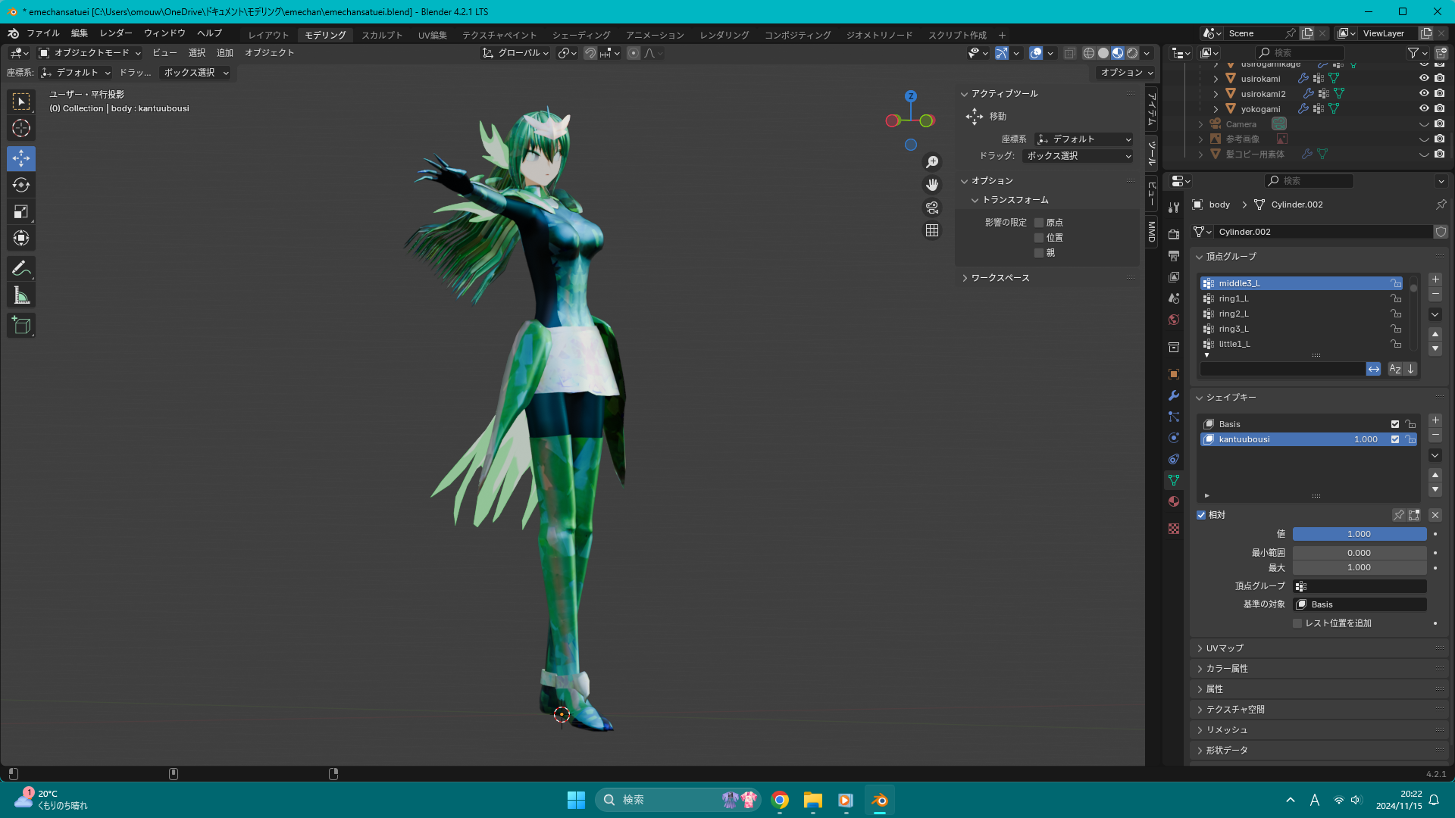
Task: Enable add rest position checkbox
Action: (x=1297, y=623)
